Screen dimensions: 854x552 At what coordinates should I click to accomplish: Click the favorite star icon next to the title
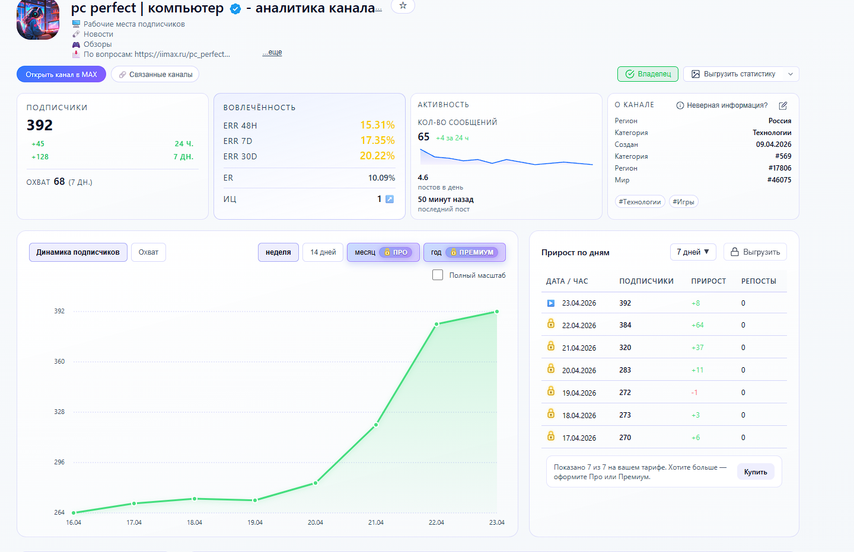403,6
